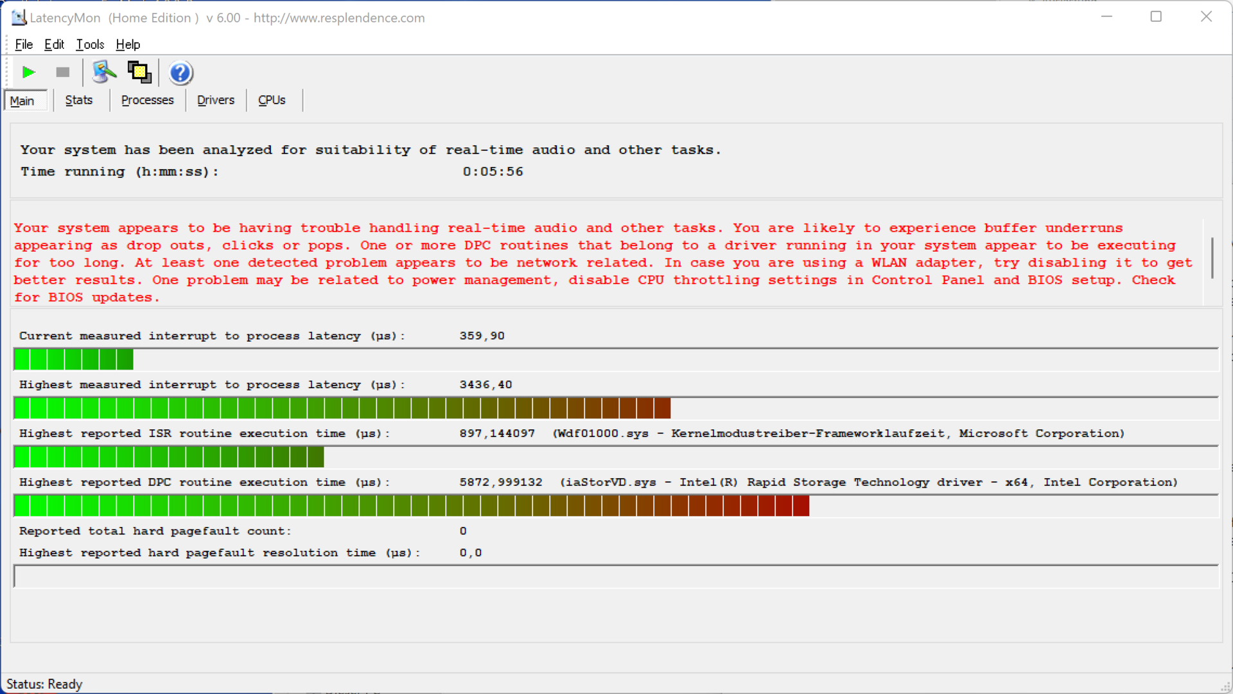Open the Tools menu

click(x=90, y=44)
